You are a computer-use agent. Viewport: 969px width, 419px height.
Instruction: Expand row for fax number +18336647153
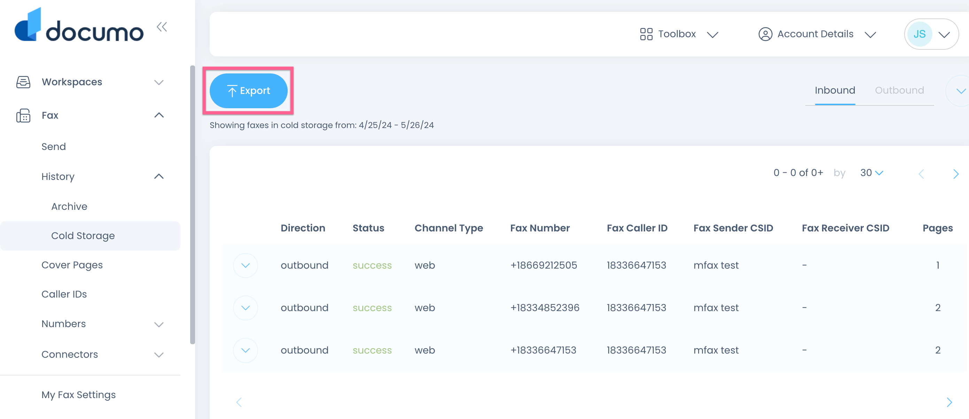coord(245,350)
